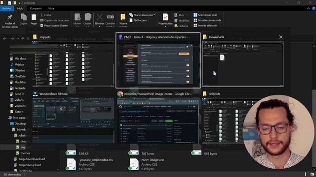Image resolution: width=316 pixels, height=177 pixels.
Task: Select Reciente in navigation pane
Action: point(18,88)
